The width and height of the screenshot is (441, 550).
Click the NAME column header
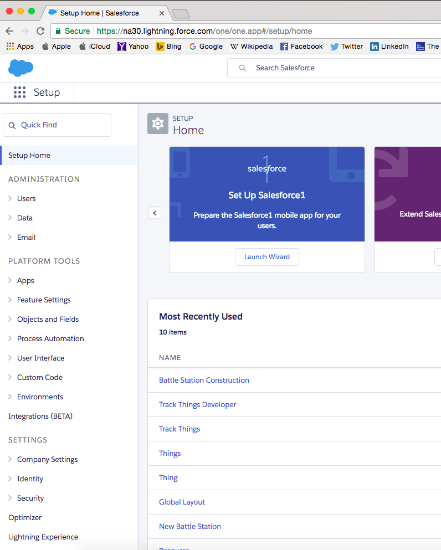(170, 357)
